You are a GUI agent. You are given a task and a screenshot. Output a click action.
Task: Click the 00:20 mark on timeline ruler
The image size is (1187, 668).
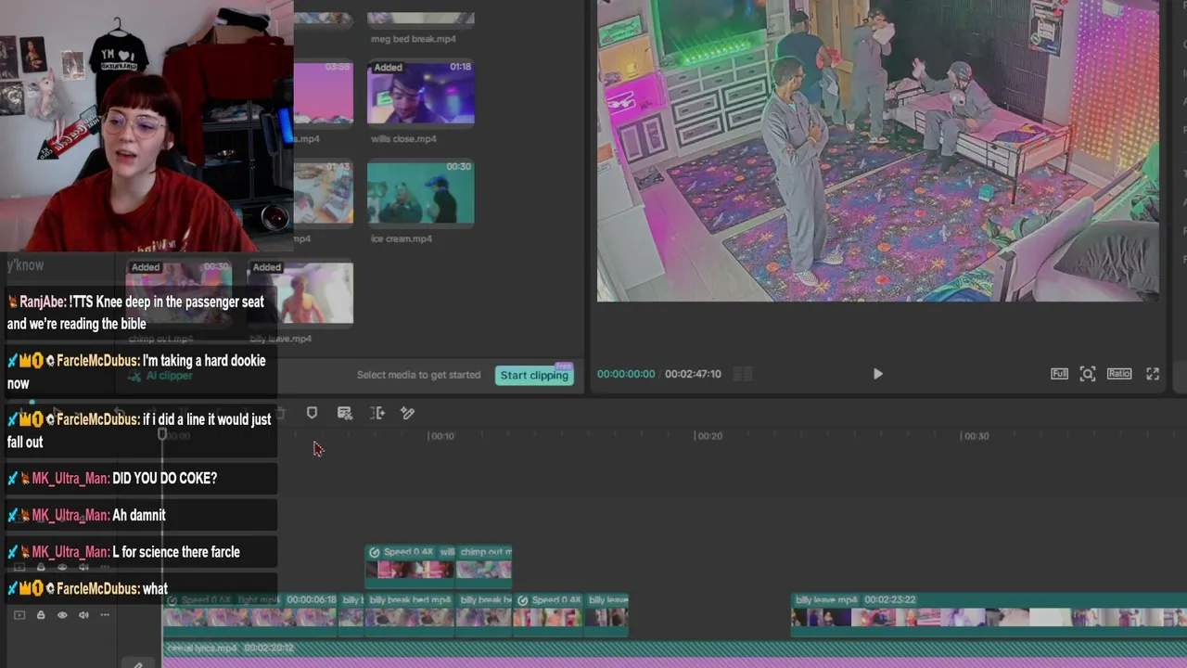click(x=709, y=436)
